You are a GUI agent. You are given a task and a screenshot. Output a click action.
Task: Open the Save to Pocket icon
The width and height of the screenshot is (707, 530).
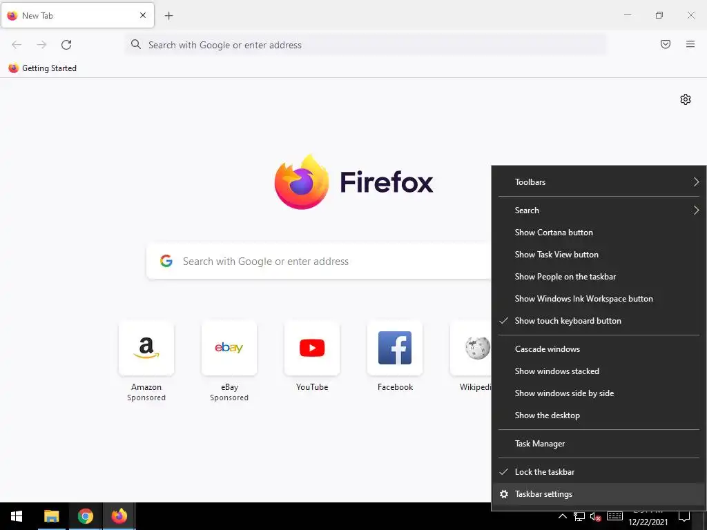(x=665, y=44)
